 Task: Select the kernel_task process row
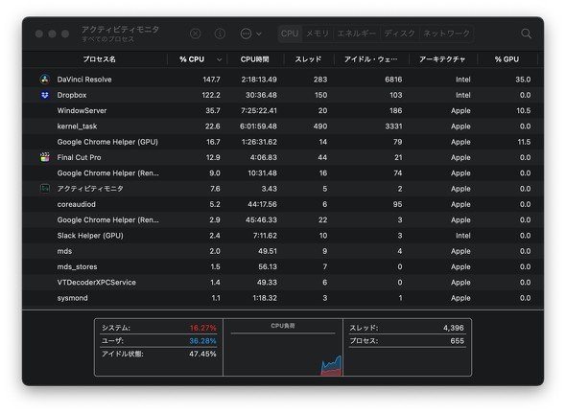coord(283,126)
